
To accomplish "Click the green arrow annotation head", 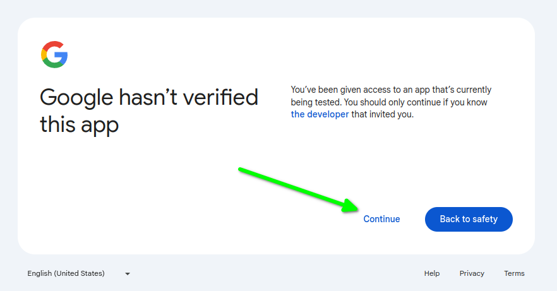I will 350,206.
